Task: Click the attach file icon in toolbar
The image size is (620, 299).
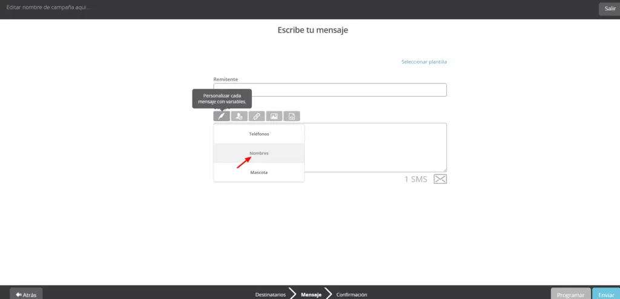Action: tap(292, 116)
